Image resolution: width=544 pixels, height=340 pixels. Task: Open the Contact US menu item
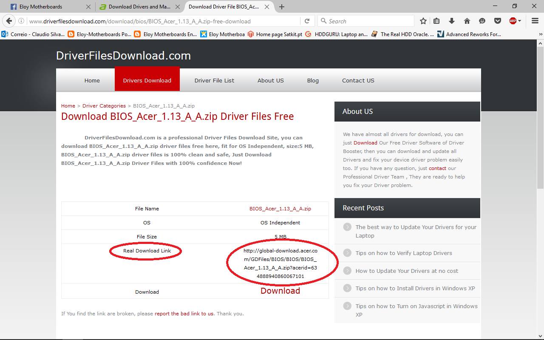[358, 80]
